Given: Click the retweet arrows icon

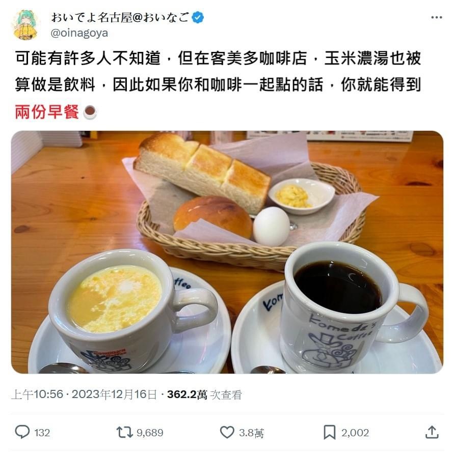Looking at the screenshot, I should [124, 432].
